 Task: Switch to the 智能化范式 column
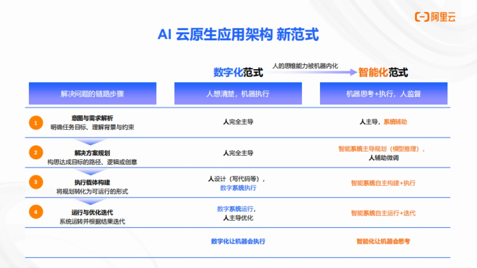pos(383,73)
